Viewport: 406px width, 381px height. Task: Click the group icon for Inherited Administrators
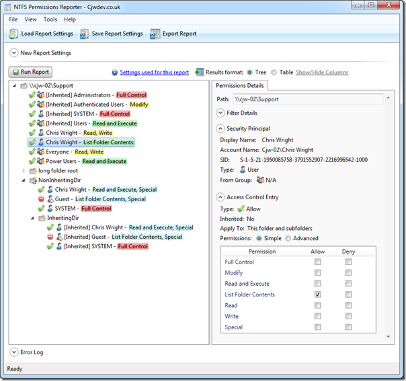pyautogui.click(x=40, y=95)
